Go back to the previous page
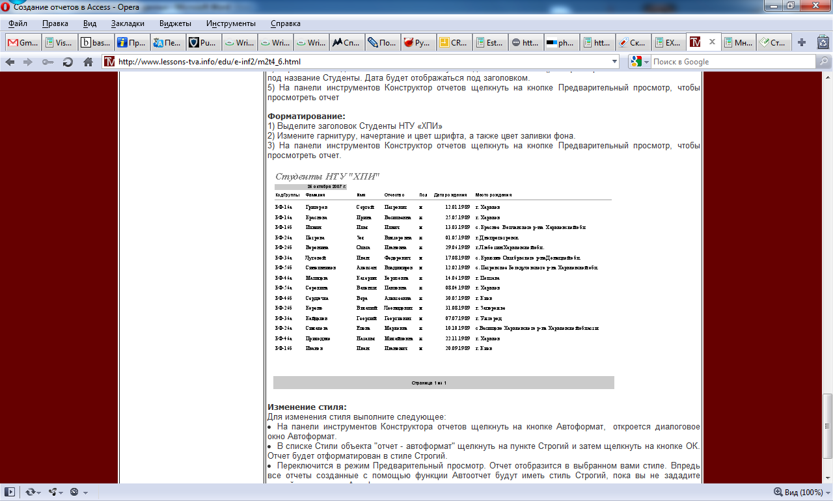 pos(10,62)
